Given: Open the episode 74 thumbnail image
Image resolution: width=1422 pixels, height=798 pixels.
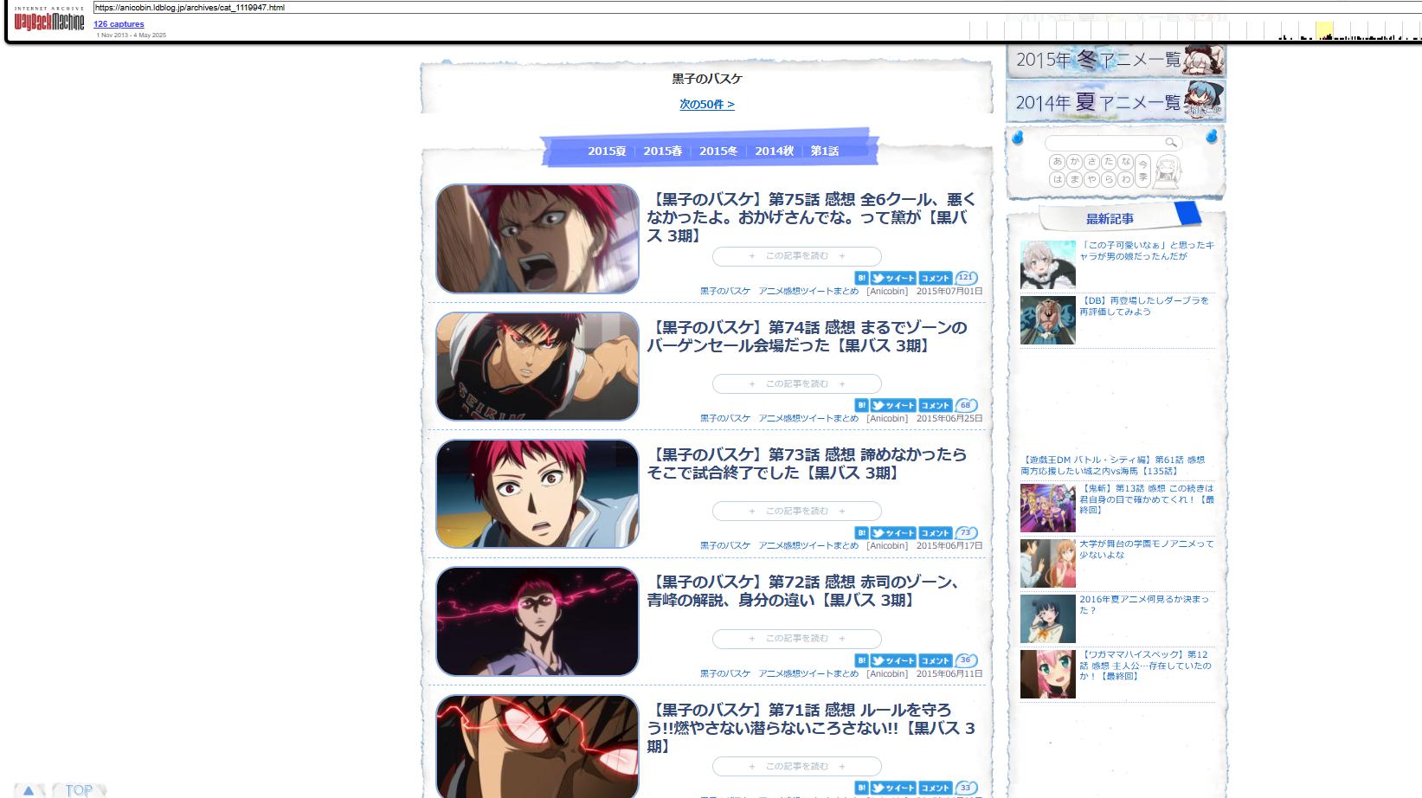Looking at the screenshot, I should coord(537,366).
